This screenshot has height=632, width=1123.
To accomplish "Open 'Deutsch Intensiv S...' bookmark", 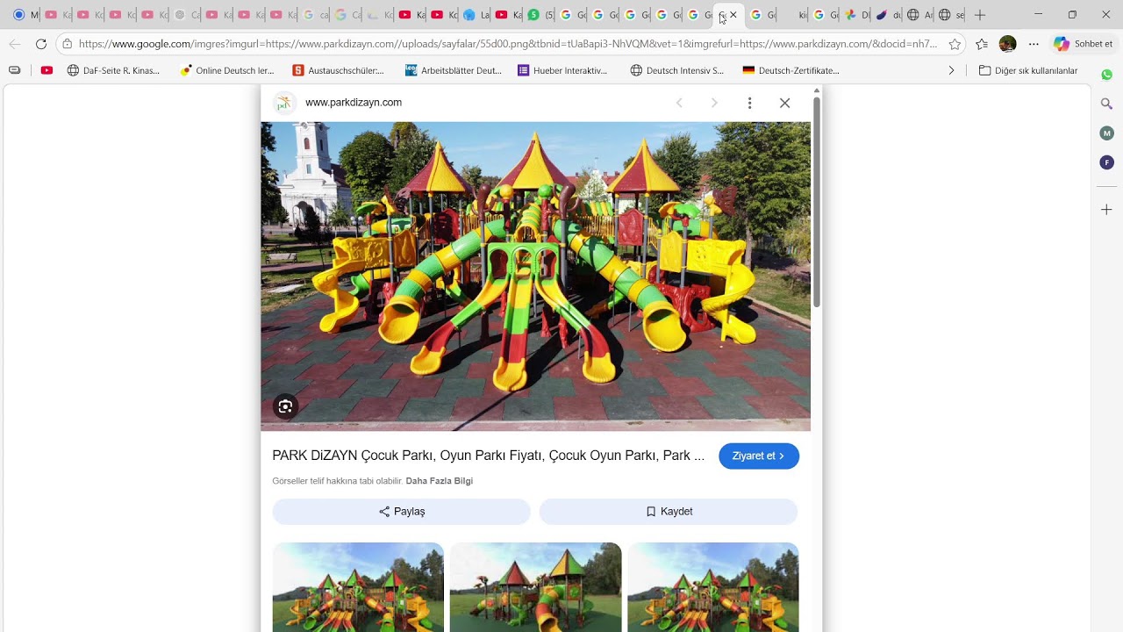I will [x=677, y=70].
